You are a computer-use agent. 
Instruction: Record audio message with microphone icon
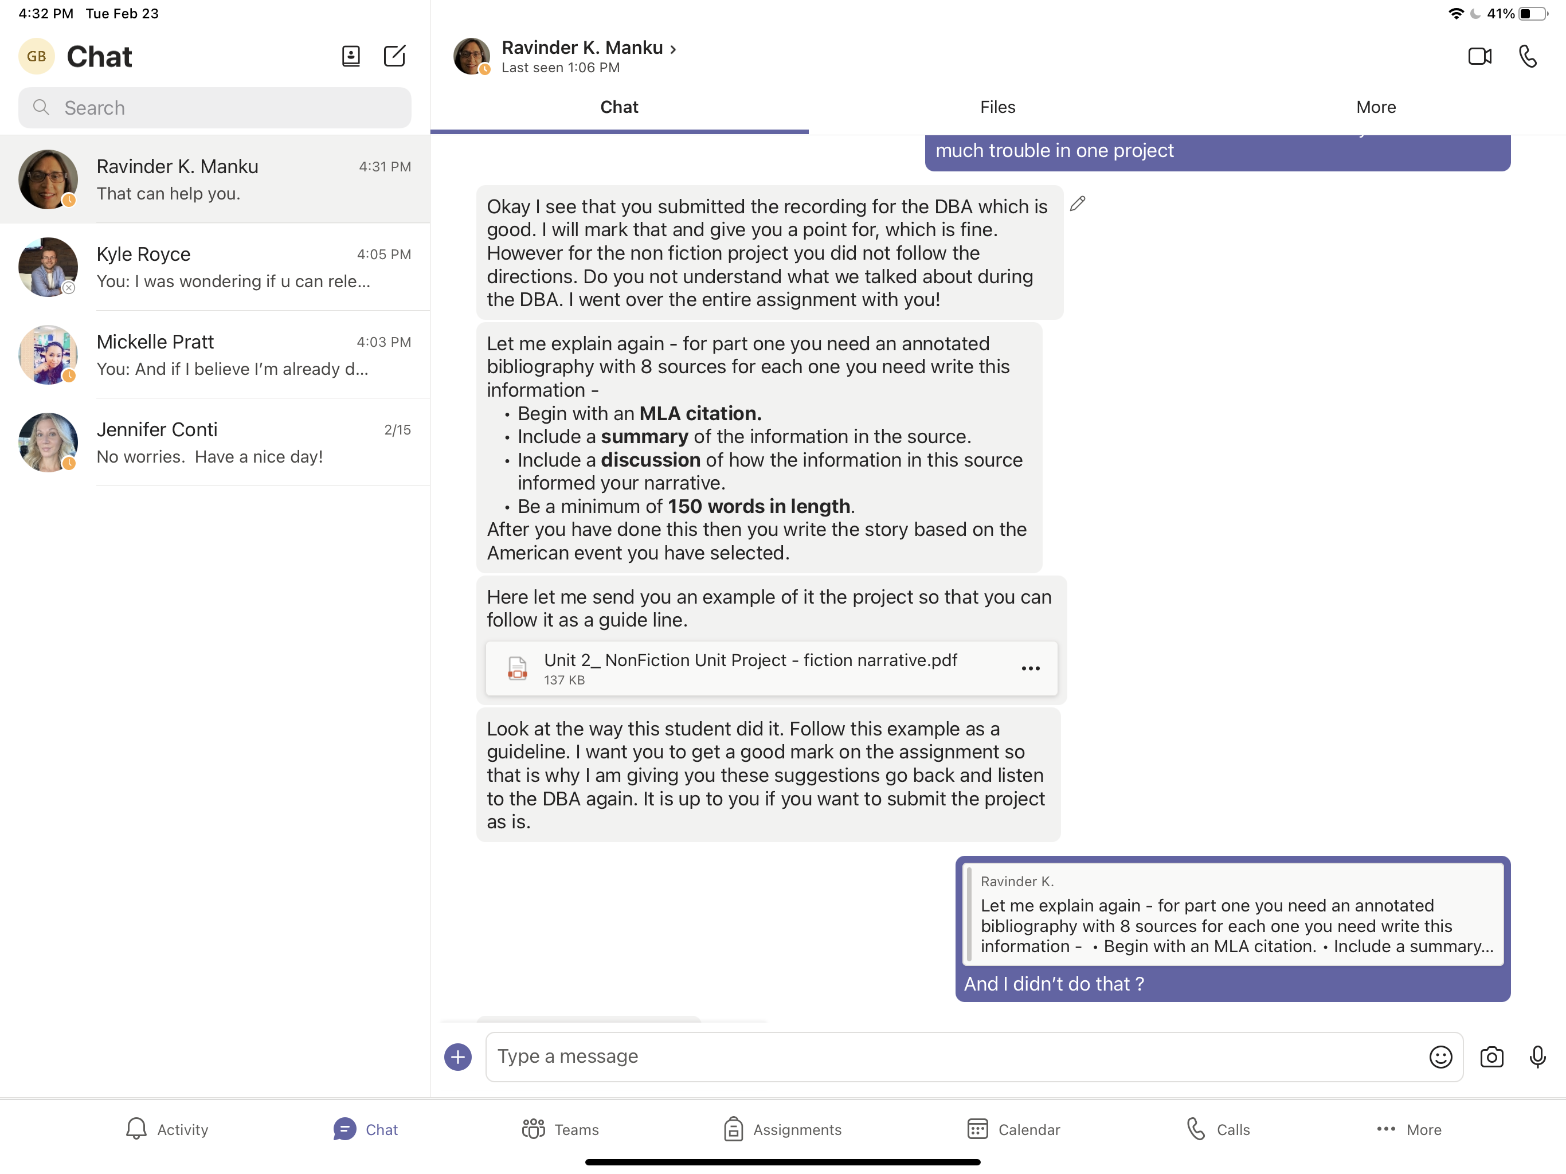[1537, 1056]
